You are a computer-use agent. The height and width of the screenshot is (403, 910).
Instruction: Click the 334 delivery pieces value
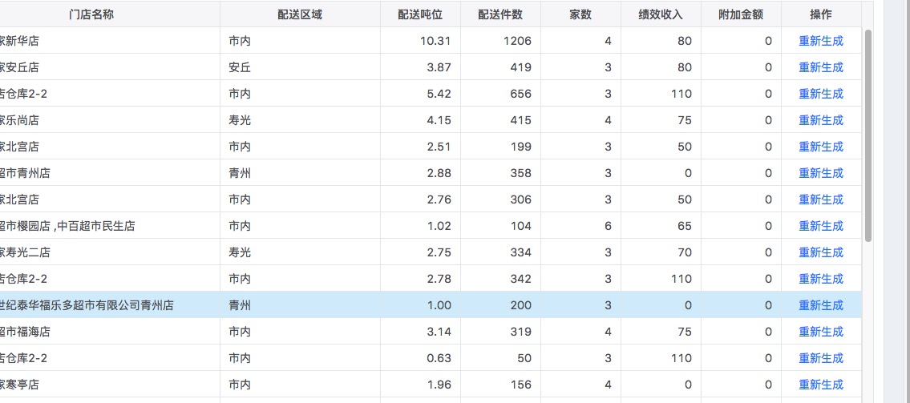tap(520, 253)
